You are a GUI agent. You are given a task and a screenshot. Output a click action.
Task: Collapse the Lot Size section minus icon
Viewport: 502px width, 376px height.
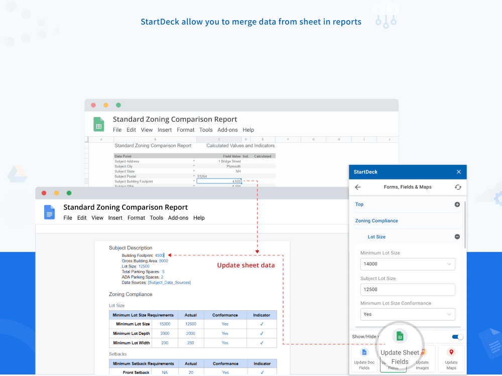pyautogui.click(x=457, y=237)
